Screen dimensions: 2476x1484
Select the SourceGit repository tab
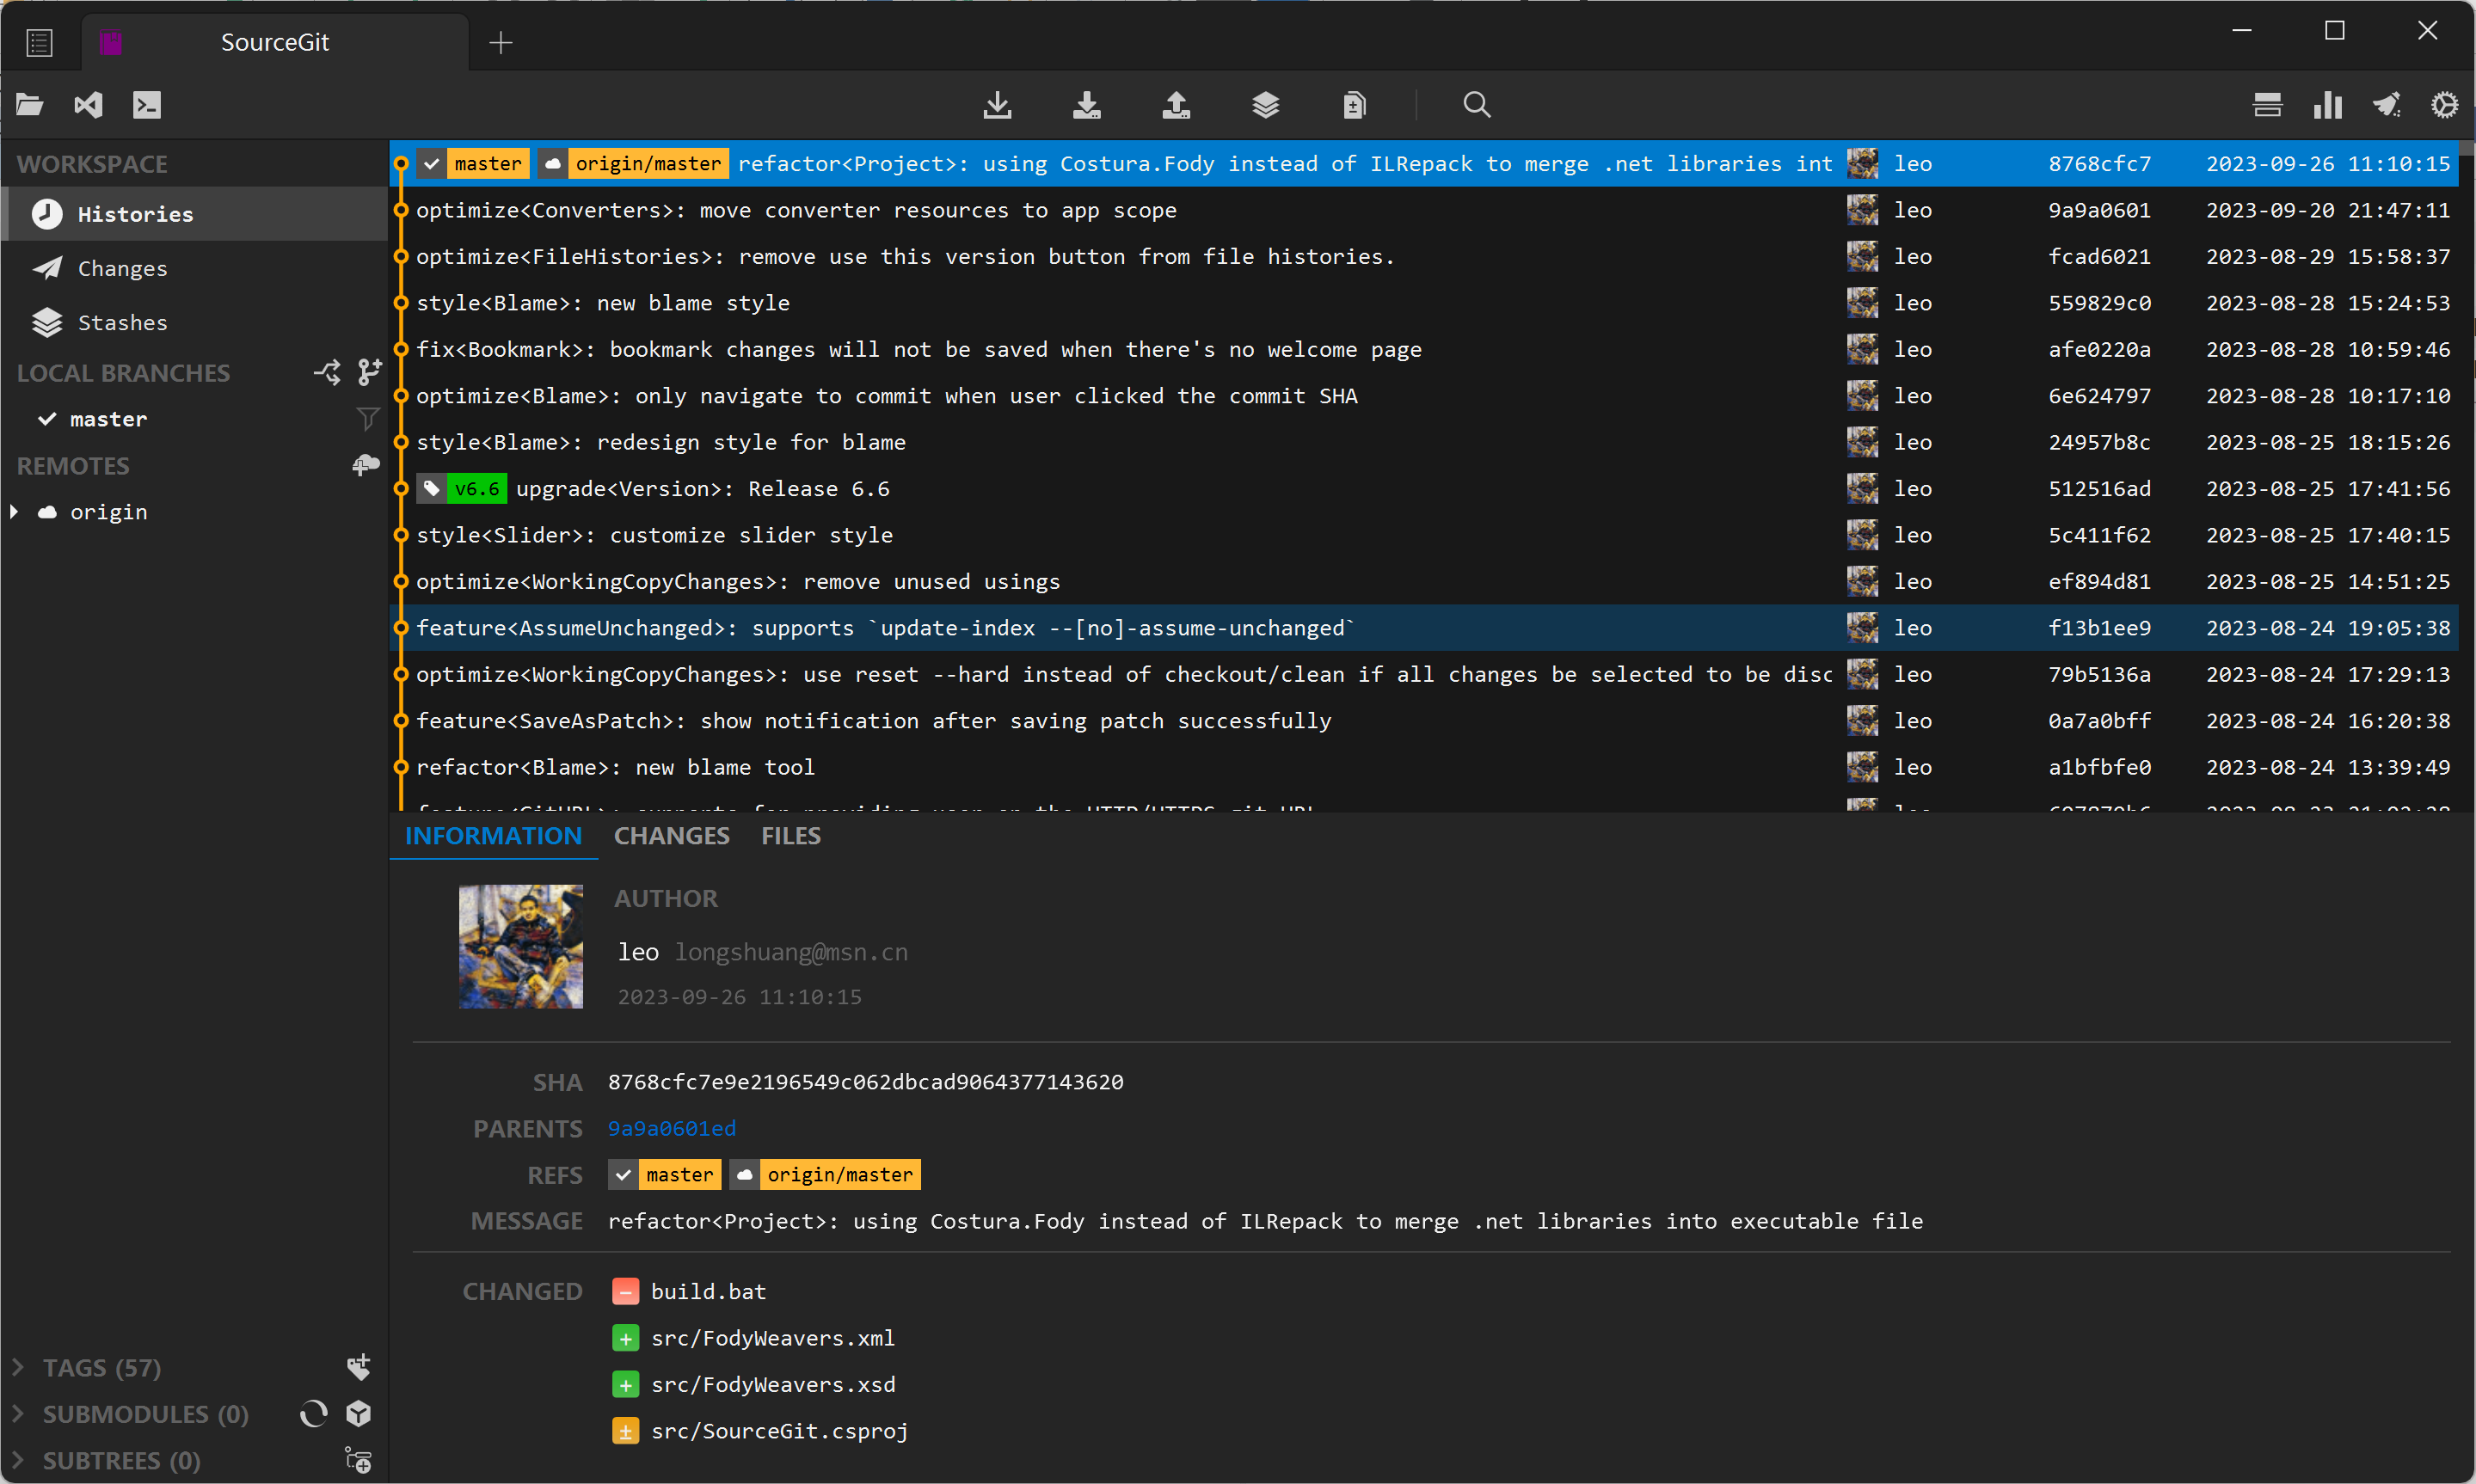tap(274, 42)
